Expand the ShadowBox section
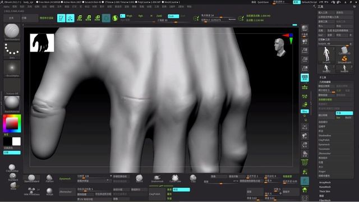This screenshot has height=202, width=359. click(x=325, y=136)
